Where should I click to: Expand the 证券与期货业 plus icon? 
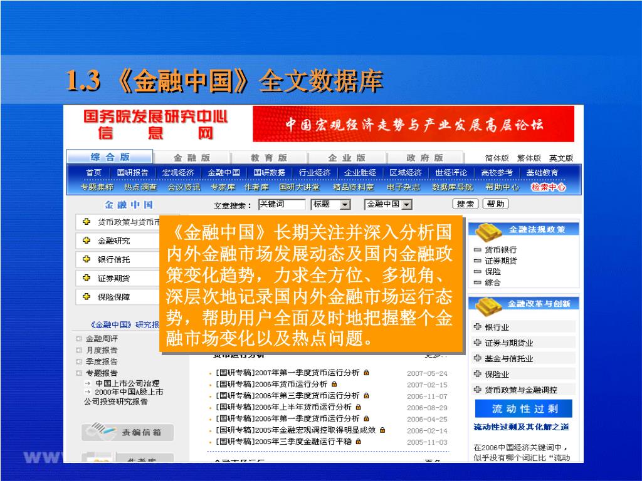[x=477, y=343]
